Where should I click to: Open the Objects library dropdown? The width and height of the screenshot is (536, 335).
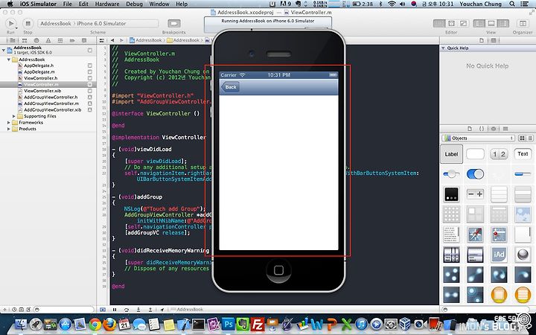tap(478, 138)
